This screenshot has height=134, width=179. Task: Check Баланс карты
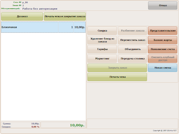pos(163,40)
